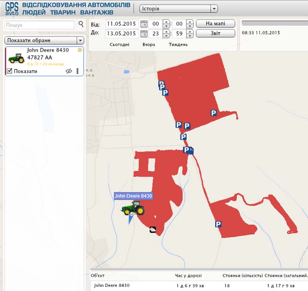Click the search magnifier icon
This screenshot has height=291, width=308.
(x=81, y=24)
